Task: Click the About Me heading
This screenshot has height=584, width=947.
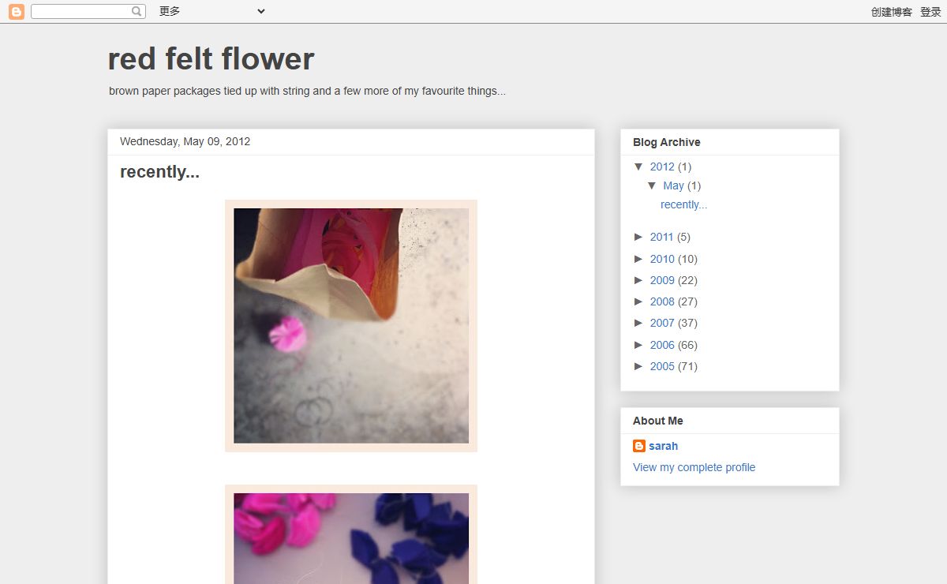Action: coord(658,421)
